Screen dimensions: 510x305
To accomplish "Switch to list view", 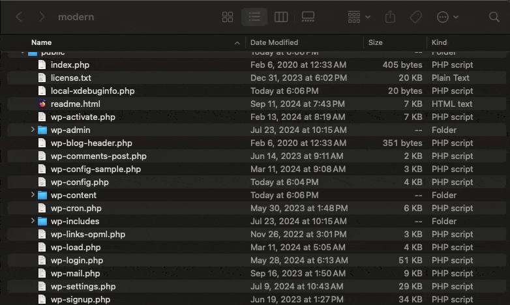I will pos(254,17).
